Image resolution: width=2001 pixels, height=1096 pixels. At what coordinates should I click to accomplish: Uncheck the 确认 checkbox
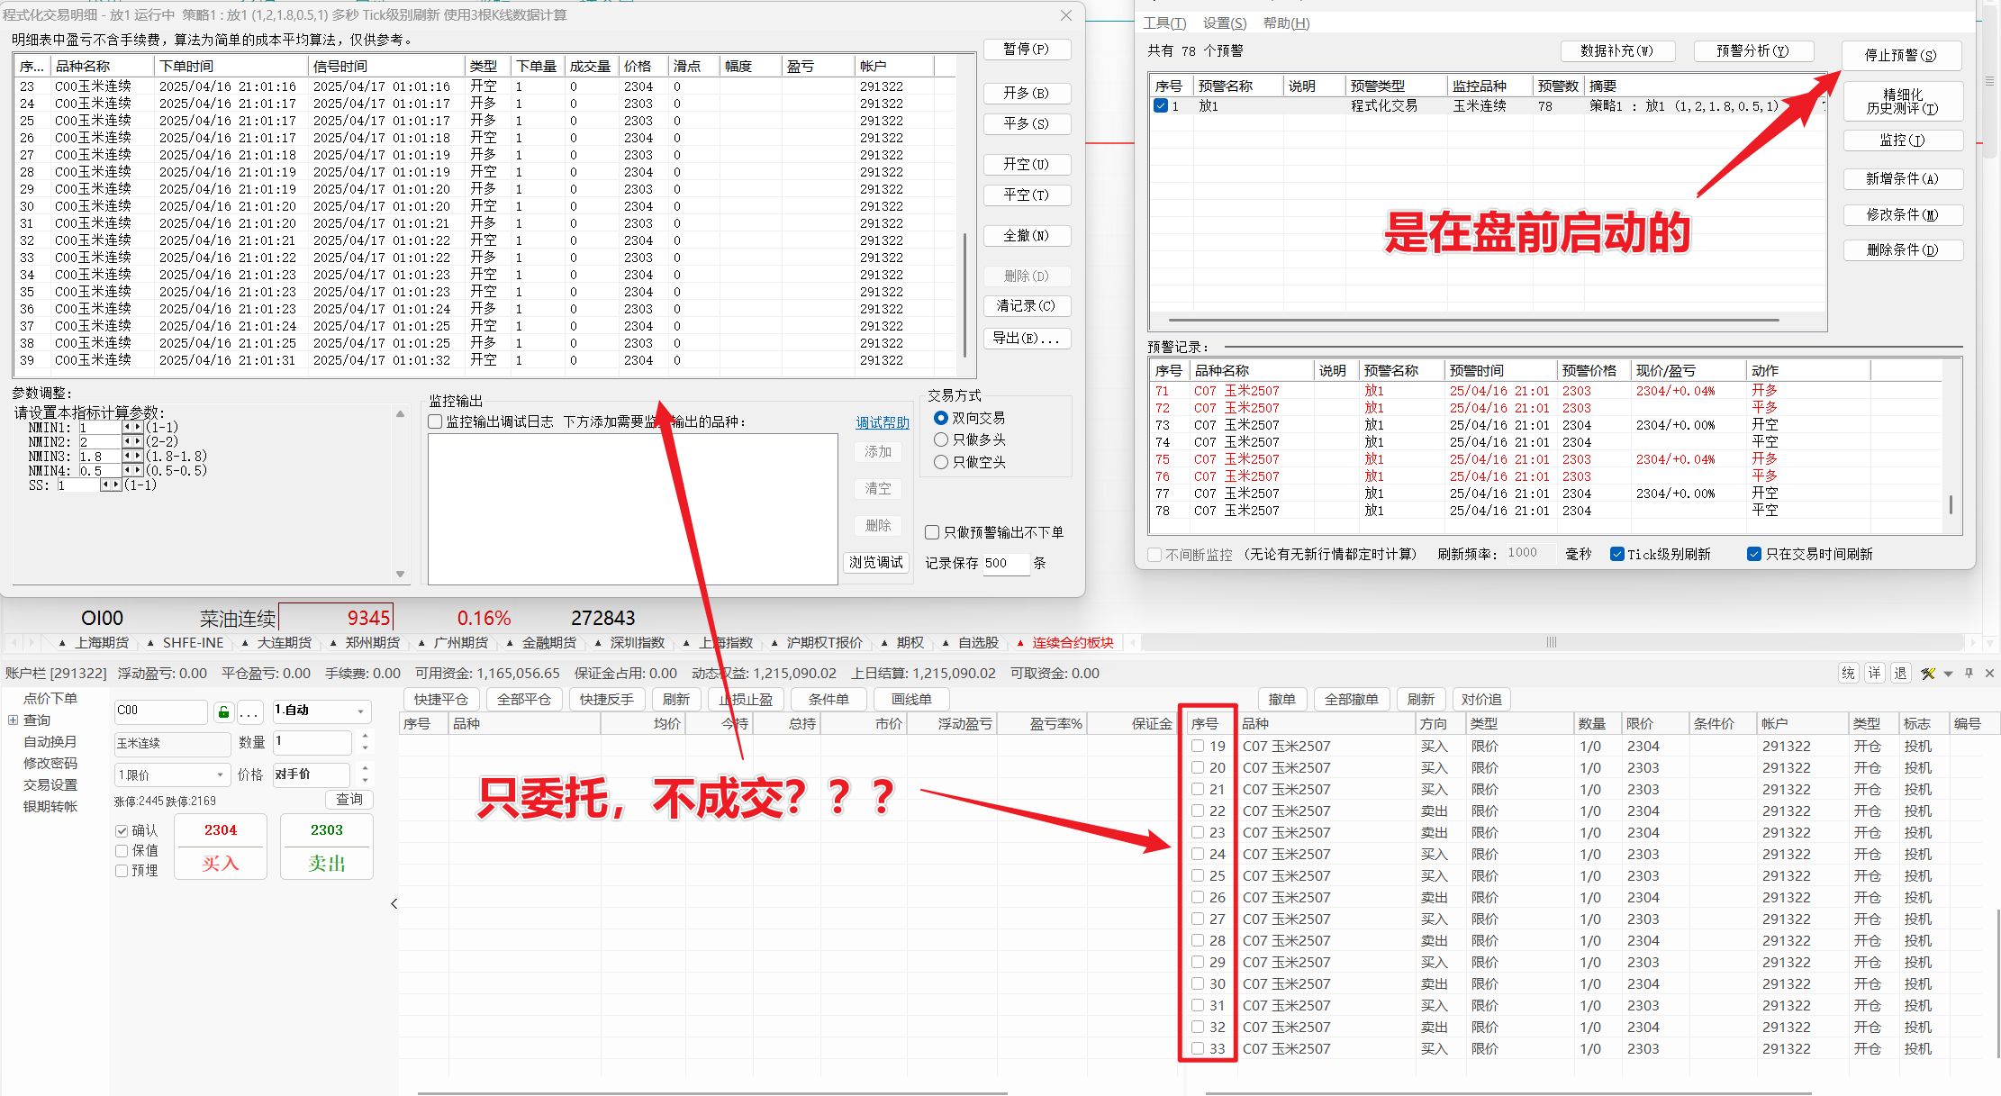[122, 830]
